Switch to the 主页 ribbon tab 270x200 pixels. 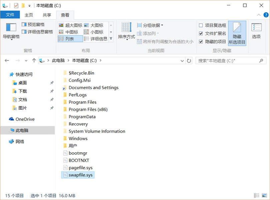29,15
